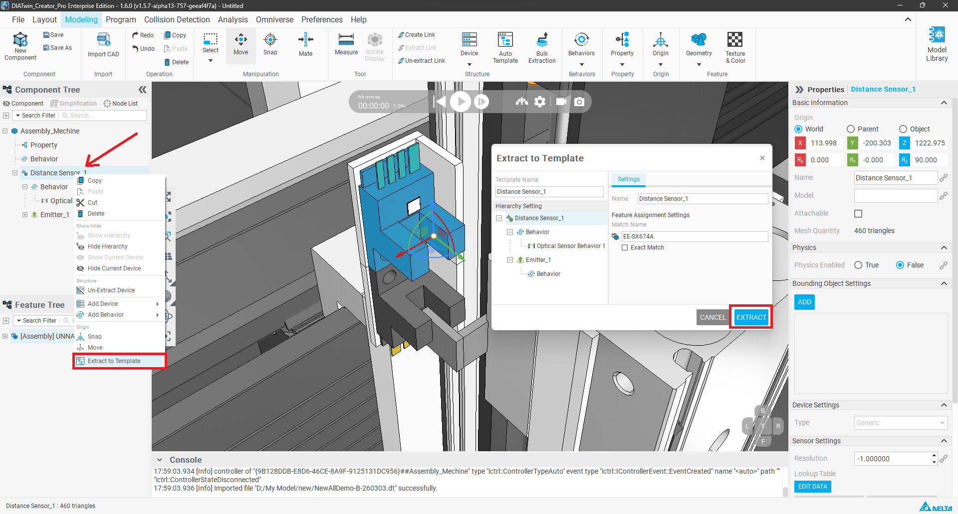The width and height of the screenshot is (958, 514).
Task: Cancel the Extract to Template dialog
Action: pyautogui.click(x=713, y=317)
